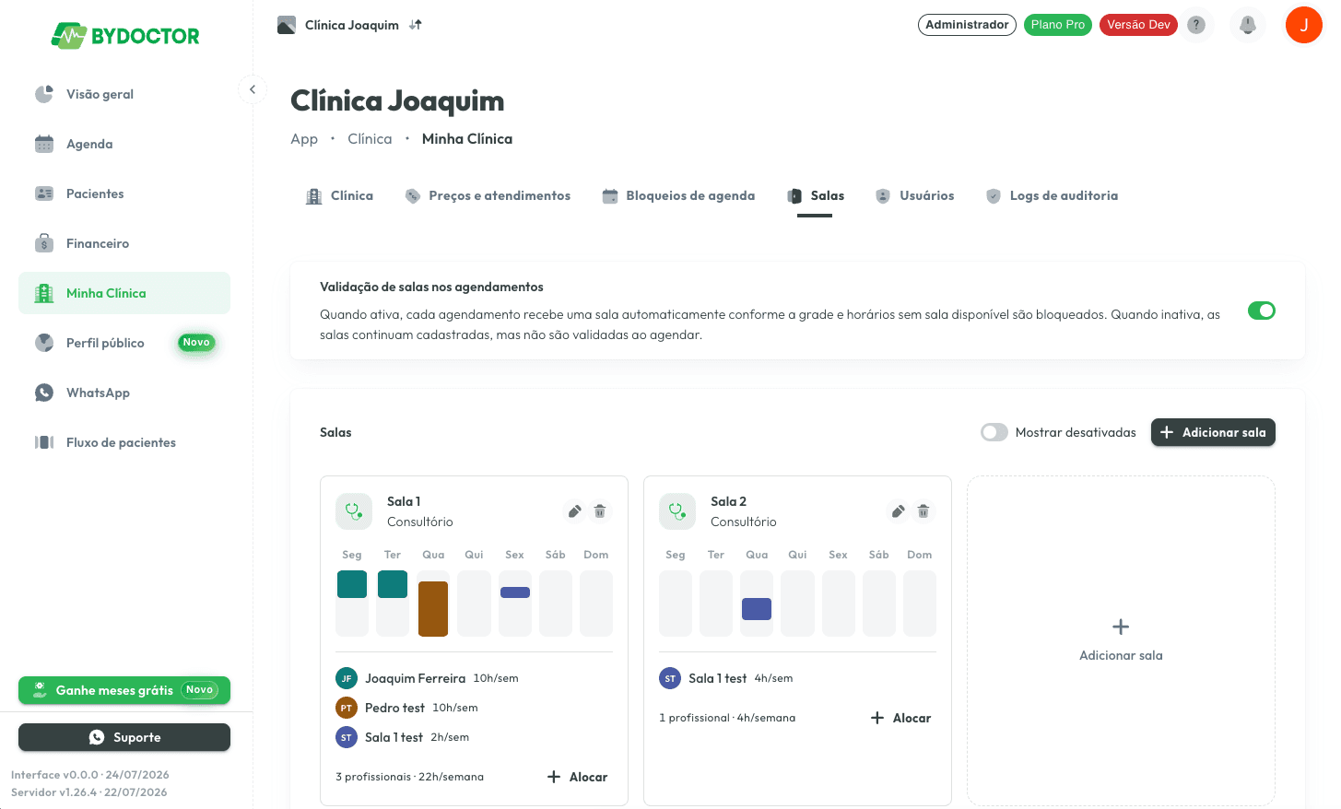Click the Visão geral pie chart icon
Screen dimensions: 1341x809
click(44, 94)
